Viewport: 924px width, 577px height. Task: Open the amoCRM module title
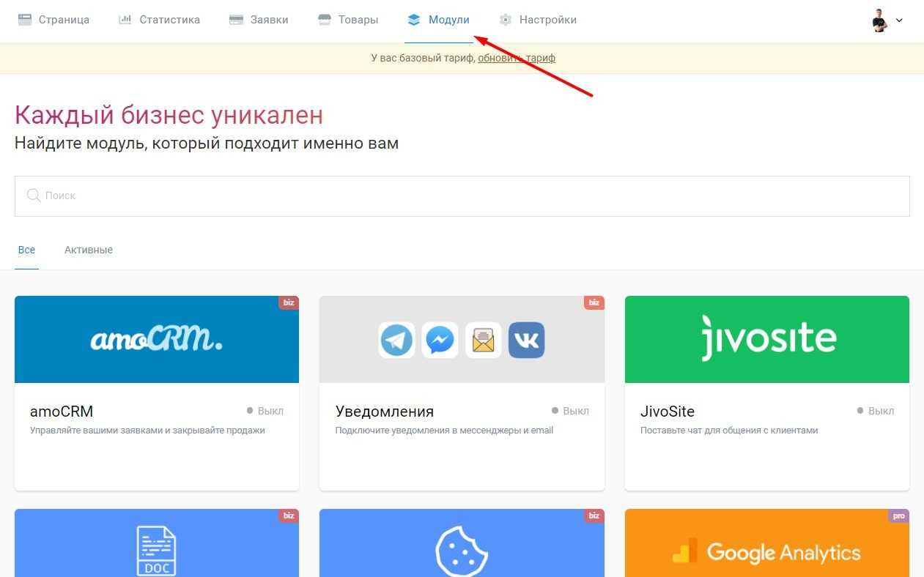[62, 412]
